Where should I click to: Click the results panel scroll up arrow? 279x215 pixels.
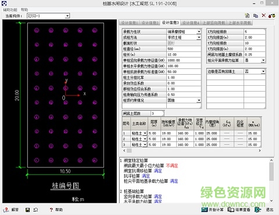point(271,160)
